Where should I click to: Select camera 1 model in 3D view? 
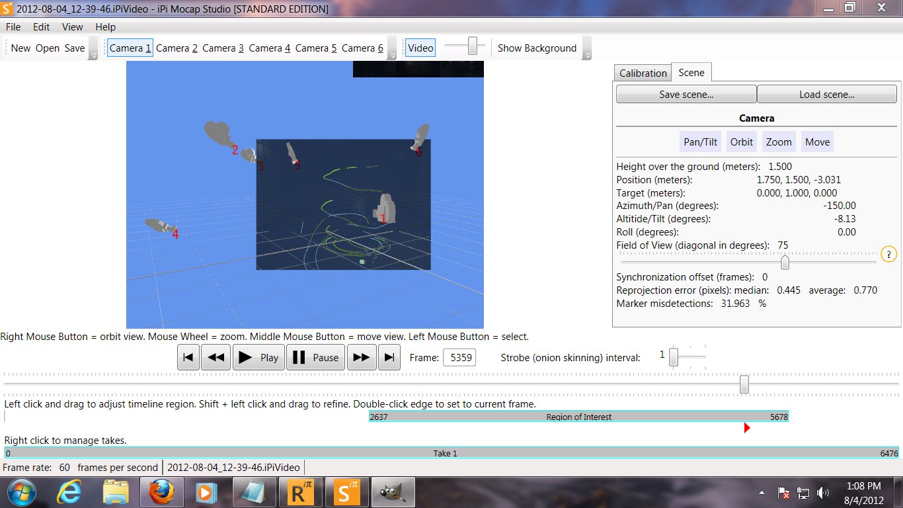point(385,208)
